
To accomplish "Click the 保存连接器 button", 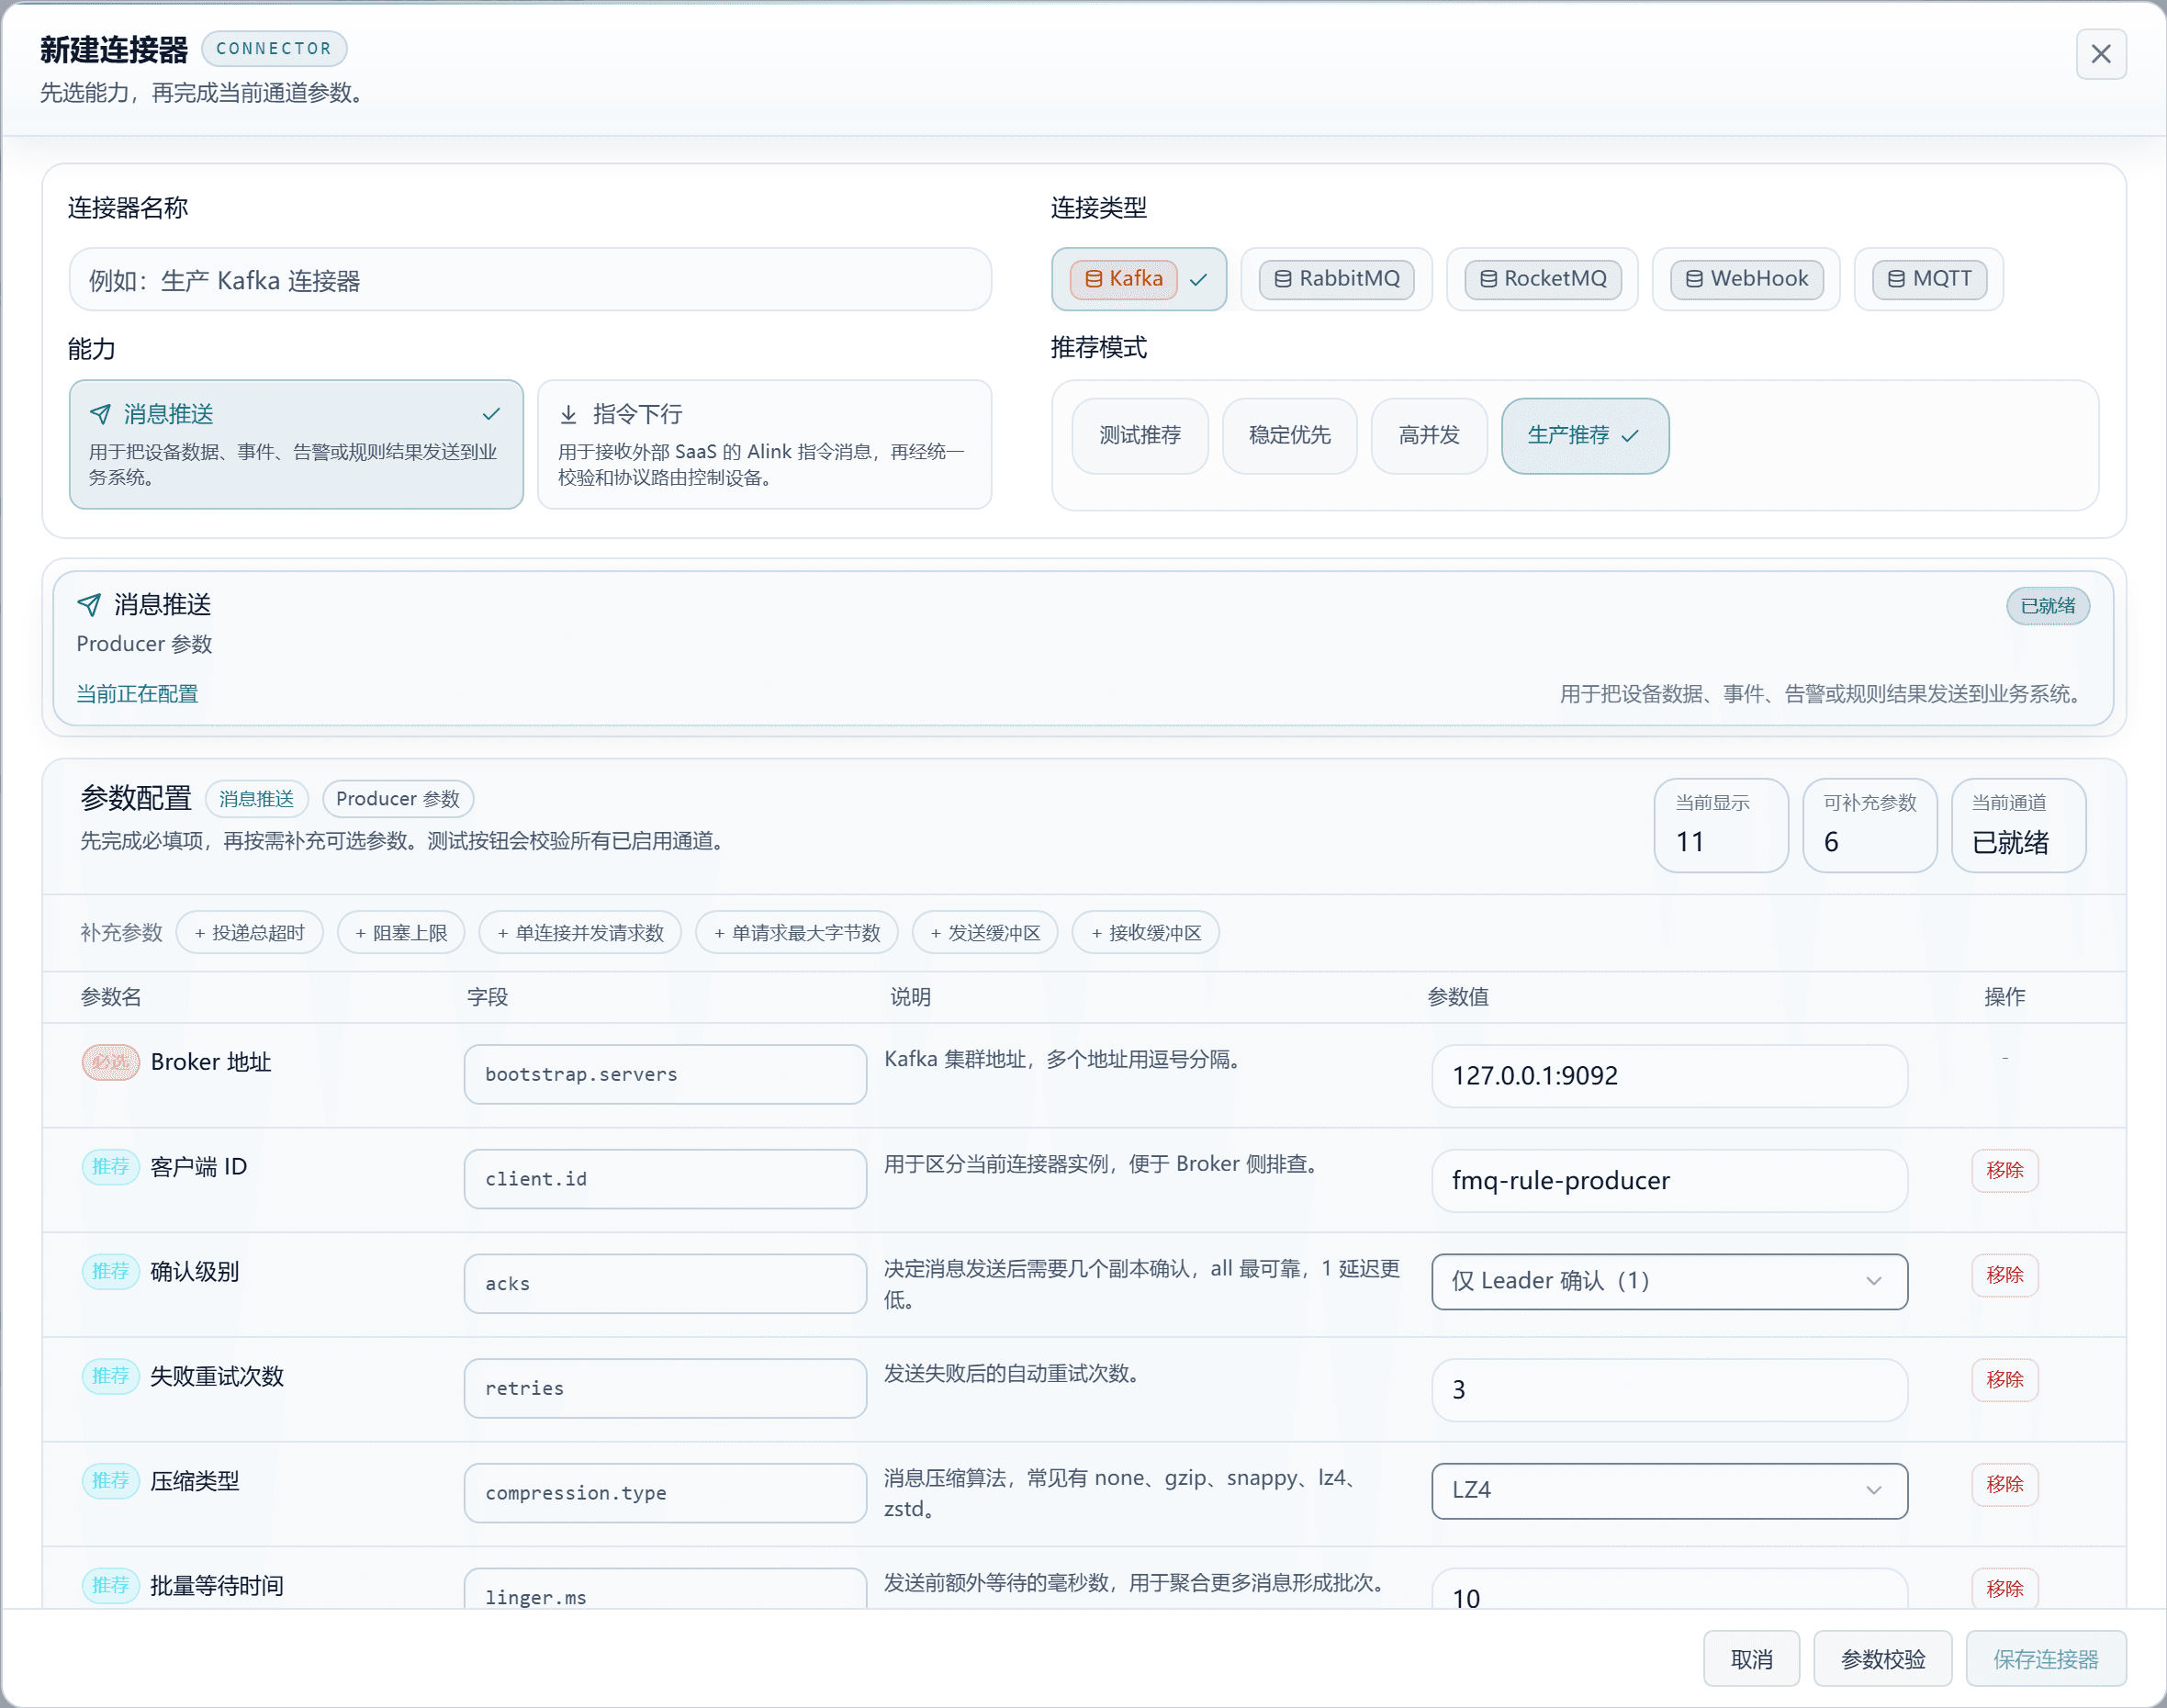I will coord(2045,1659).
